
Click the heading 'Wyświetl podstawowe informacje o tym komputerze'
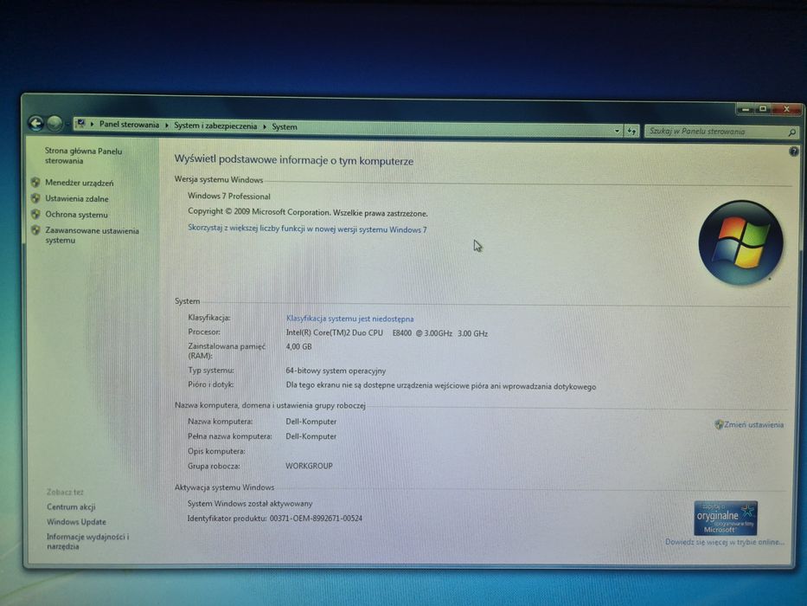tap(293, 160)
